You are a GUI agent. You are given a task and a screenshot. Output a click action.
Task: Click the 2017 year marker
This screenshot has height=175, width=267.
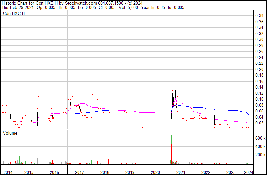[79, 172]
